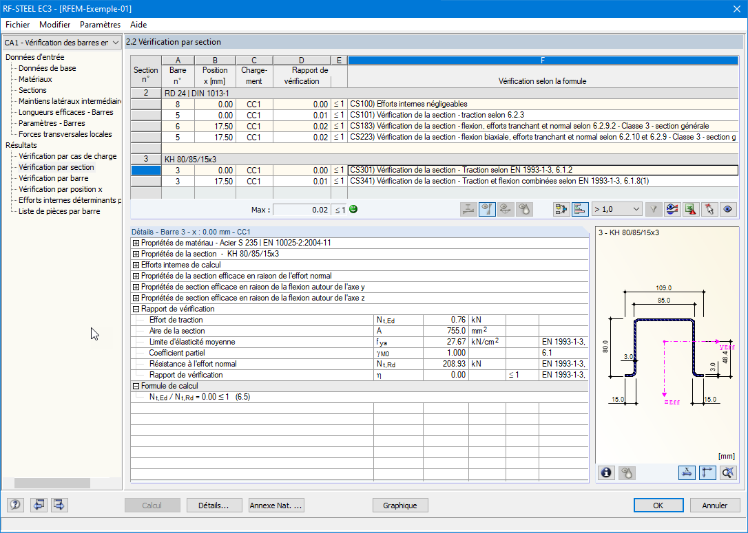Go to previous window using left arrow icon
748x533 pixels.
pyautogui.click(x=39, y=505)
